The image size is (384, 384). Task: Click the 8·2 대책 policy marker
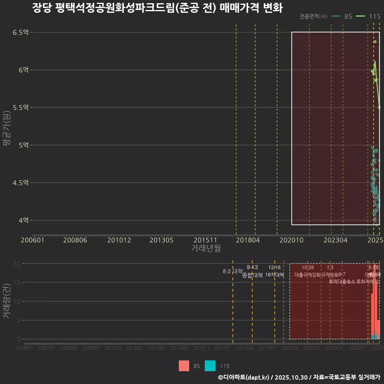[232, 270]
